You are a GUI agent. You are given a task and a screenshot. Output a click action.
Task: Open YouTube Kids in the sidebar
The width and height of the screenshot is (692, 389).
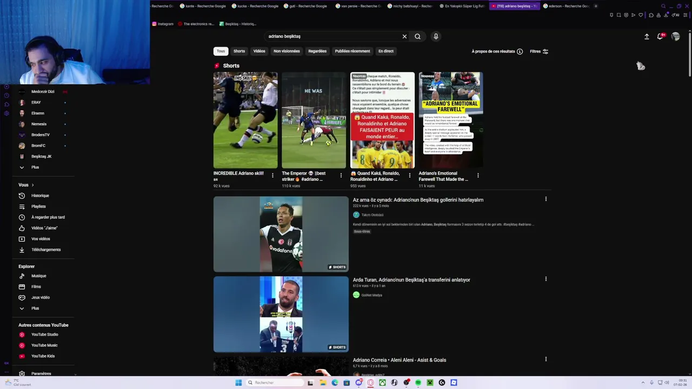tap(43, 356)
